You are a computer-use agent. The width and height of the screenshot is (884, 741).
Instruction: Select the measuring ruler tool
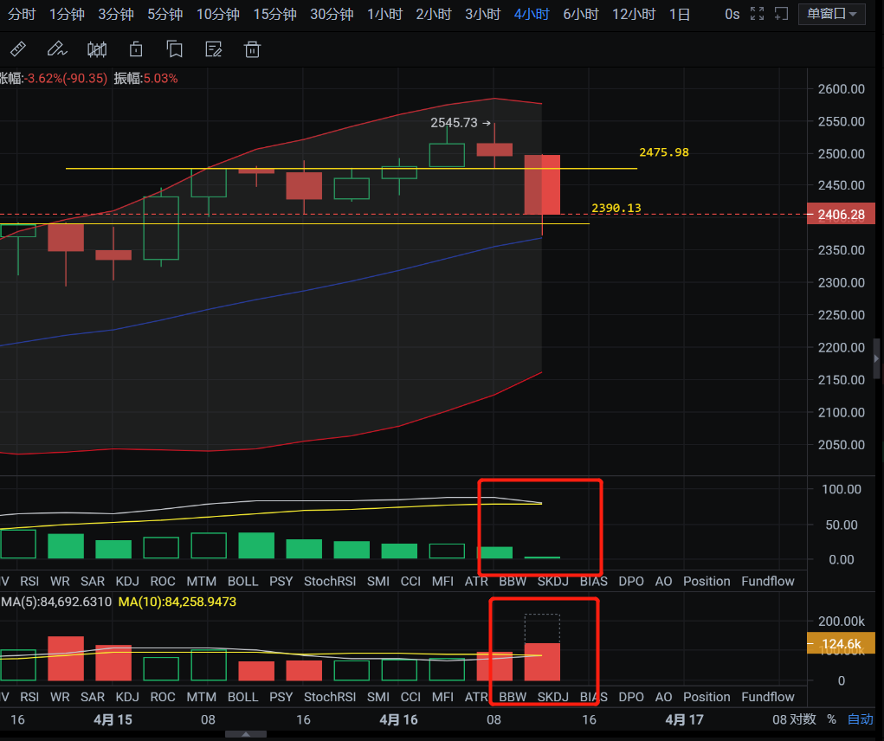tap(18, 49)
